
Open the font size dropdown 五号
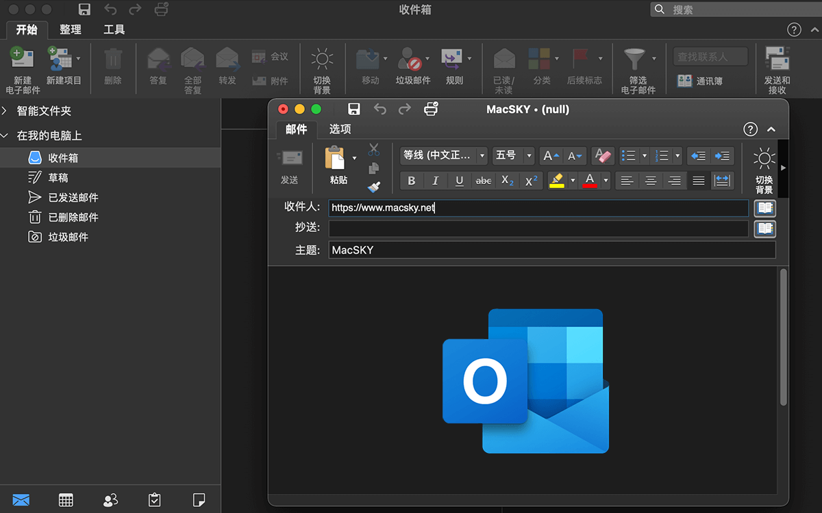[x=530, y=156]
